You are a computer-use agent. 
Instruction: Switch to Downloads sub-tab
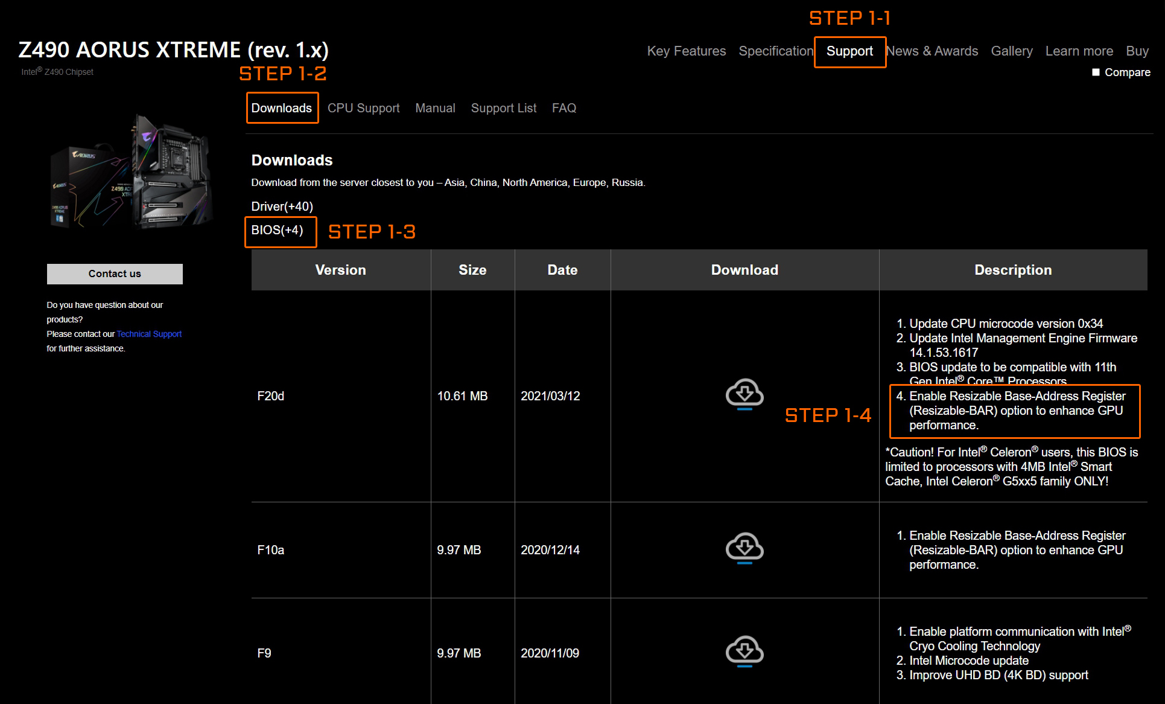(282, 108)
